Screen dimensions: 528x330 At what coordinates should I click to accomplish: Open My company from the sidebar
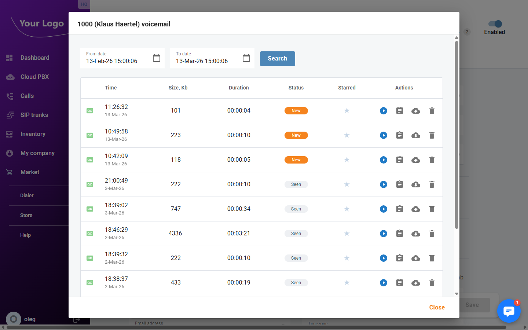point(37,153)
